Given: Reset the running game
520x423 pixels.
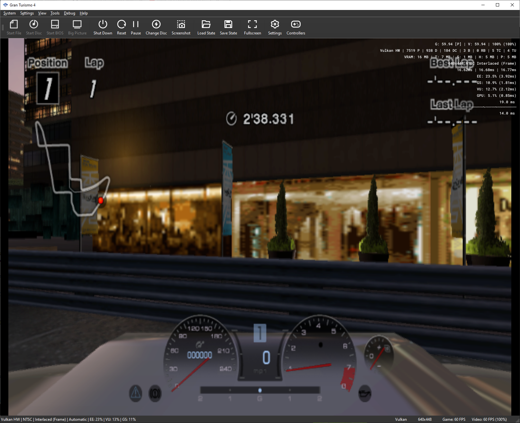Looking at the screenshot, I should point(122,27).
